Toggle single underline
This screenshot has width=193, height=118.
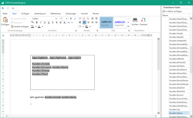pyautogui.click(x=45, y=22)
